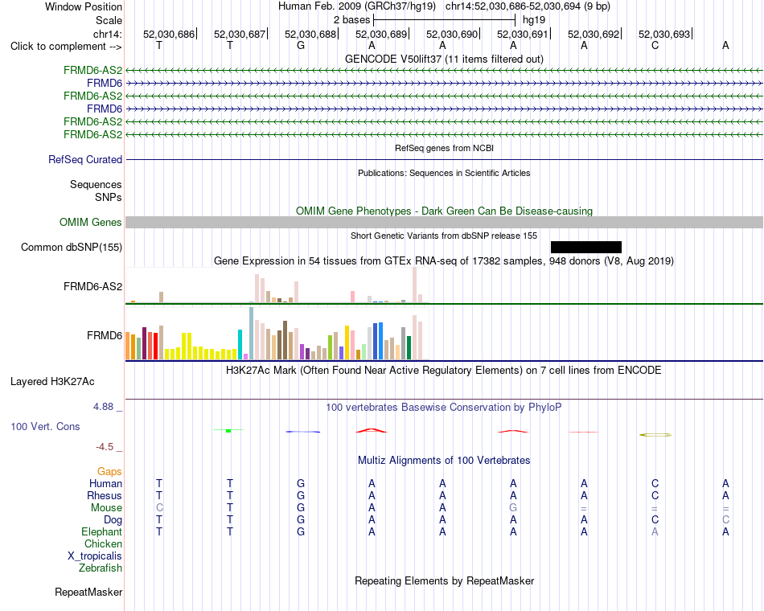This screenshot has height=611, width=764.
Task: Click 'Click to complement -->' label
Action: click(x=66, y=47)
